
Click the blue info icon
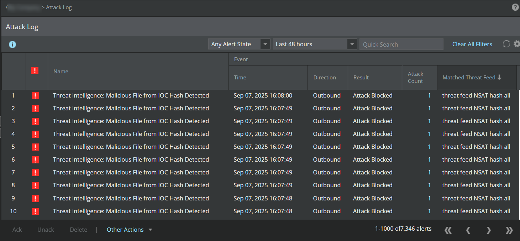(12, 44)
